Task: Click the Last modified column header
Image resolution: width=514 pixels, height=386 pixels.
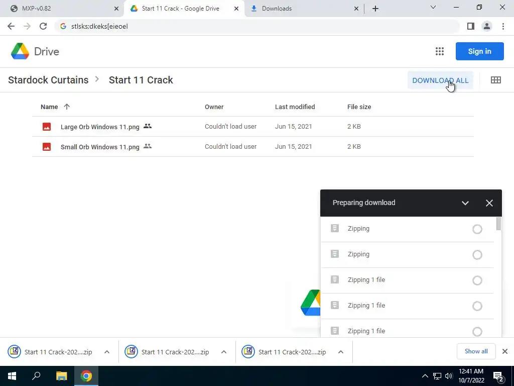Action: pos(295,107)
